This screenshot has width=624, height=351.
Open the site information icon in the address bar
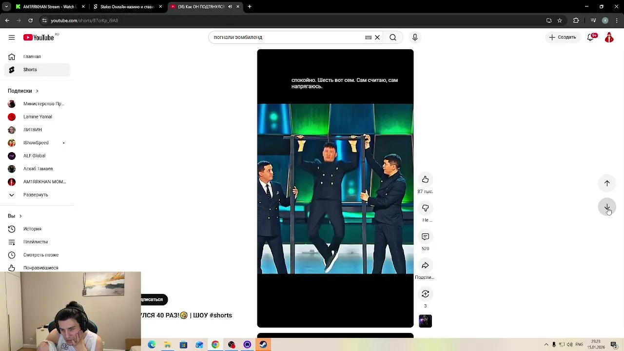44,20
